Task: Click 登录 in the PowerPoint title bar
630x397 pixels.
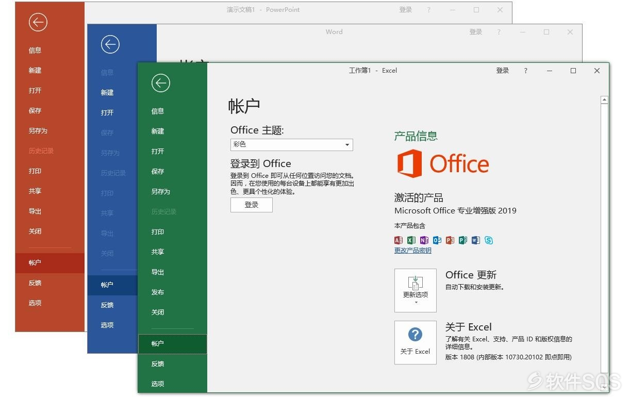Action: coord(406,10)
